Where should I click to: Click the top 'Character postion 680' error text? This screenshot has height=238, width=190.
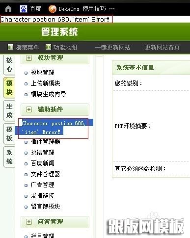pyautogui.click(x=55, y=20)
